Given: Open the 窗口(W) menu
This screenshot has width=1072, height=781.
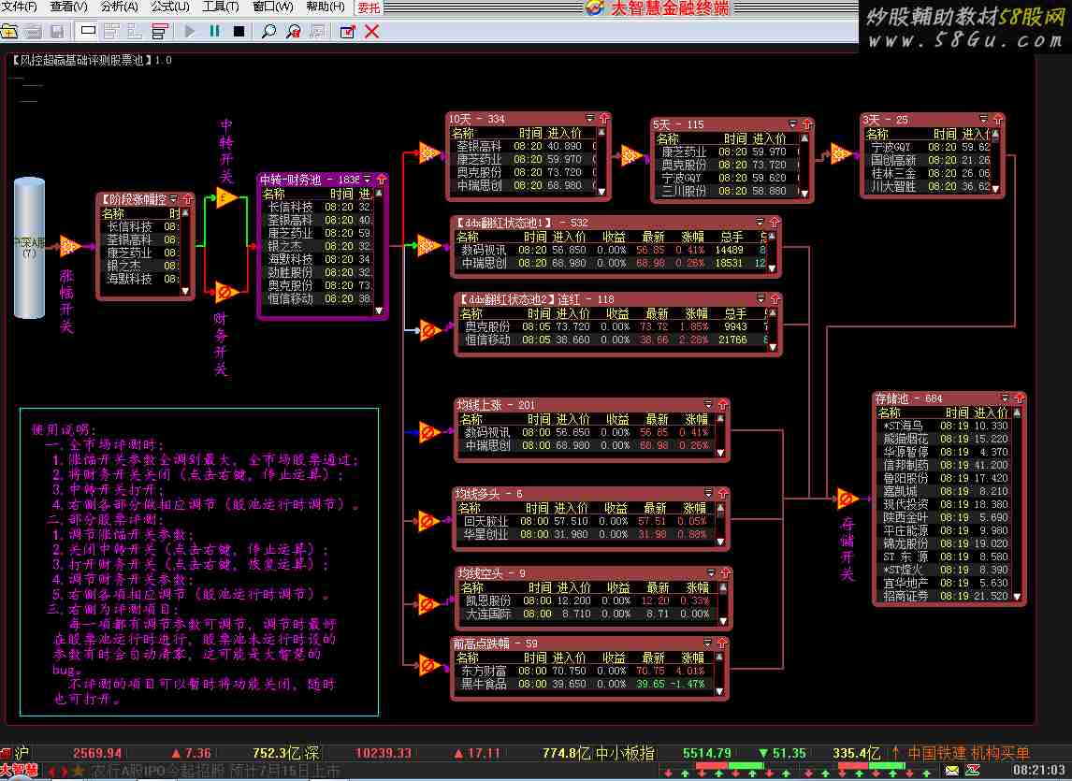Looking at the screenshot, I should (x=273, y=7).
